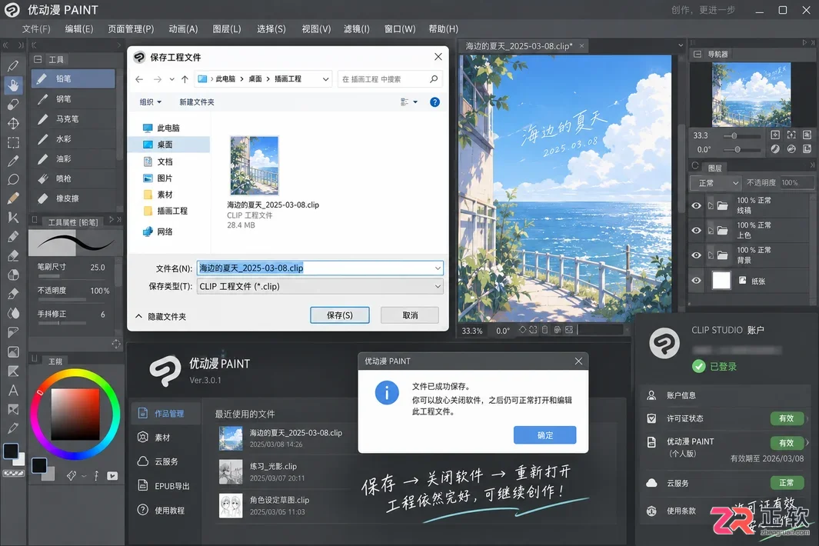The image size is (819, 546).
Task: Select the orange pencil tool icon in toolbar
Action: [x=13, y=198]
